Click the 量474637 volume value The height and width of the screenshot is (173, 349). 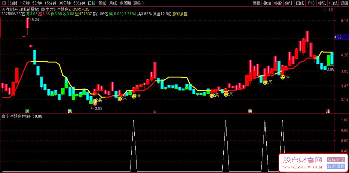pos(83,14)
